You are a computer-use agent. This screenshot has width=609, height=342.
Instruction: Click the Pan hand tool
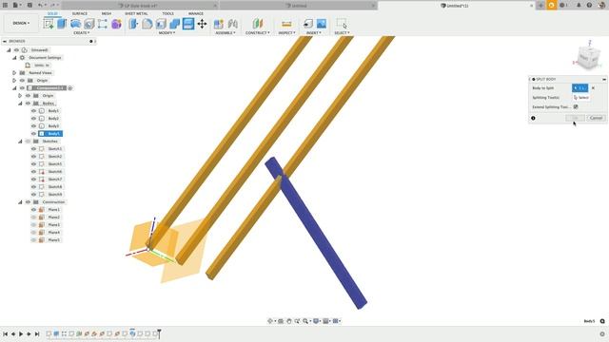[289, 321]
